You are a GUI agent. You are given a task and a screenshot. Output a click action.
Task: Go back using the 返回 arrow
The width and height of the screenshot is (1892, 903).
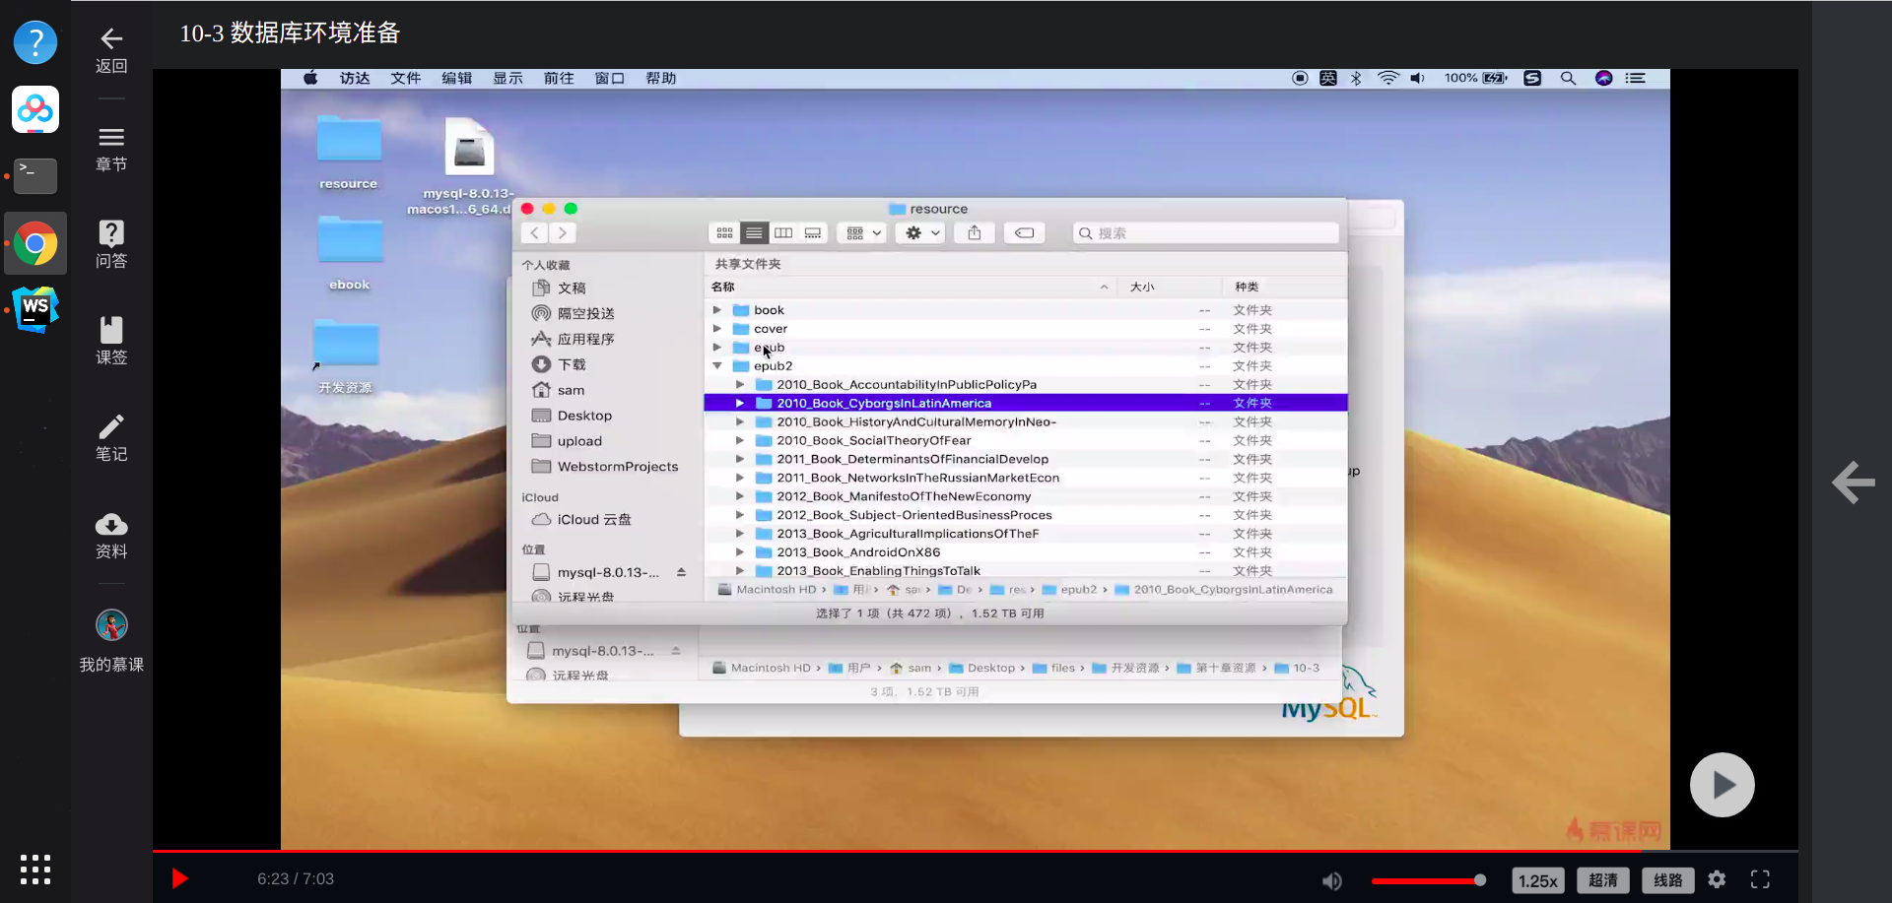(111, 50)
